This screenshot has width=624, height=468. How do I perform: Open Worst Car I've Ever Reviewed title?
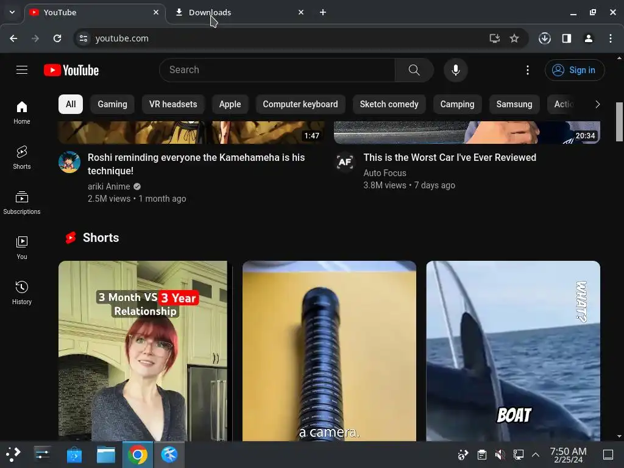pos(450,158)
